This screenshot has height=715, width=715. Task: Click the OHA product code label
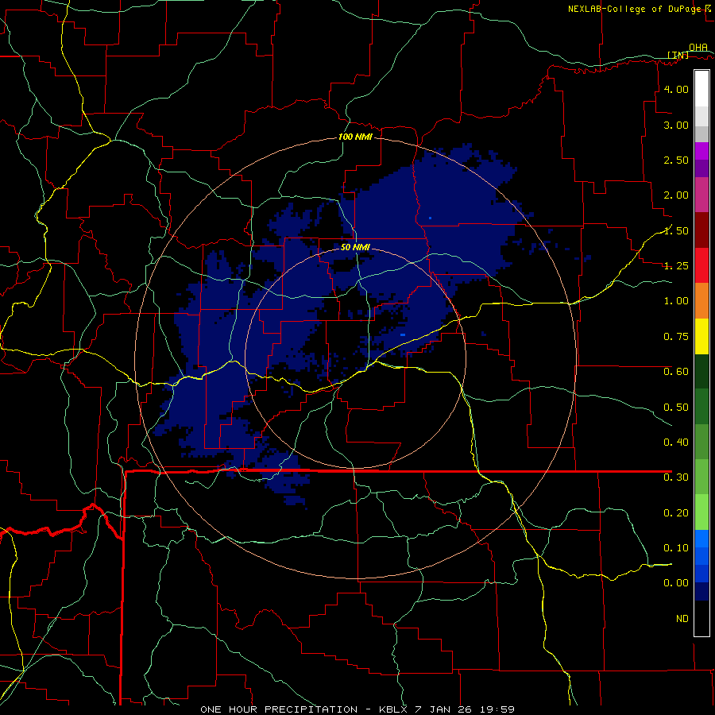(698, 48)
